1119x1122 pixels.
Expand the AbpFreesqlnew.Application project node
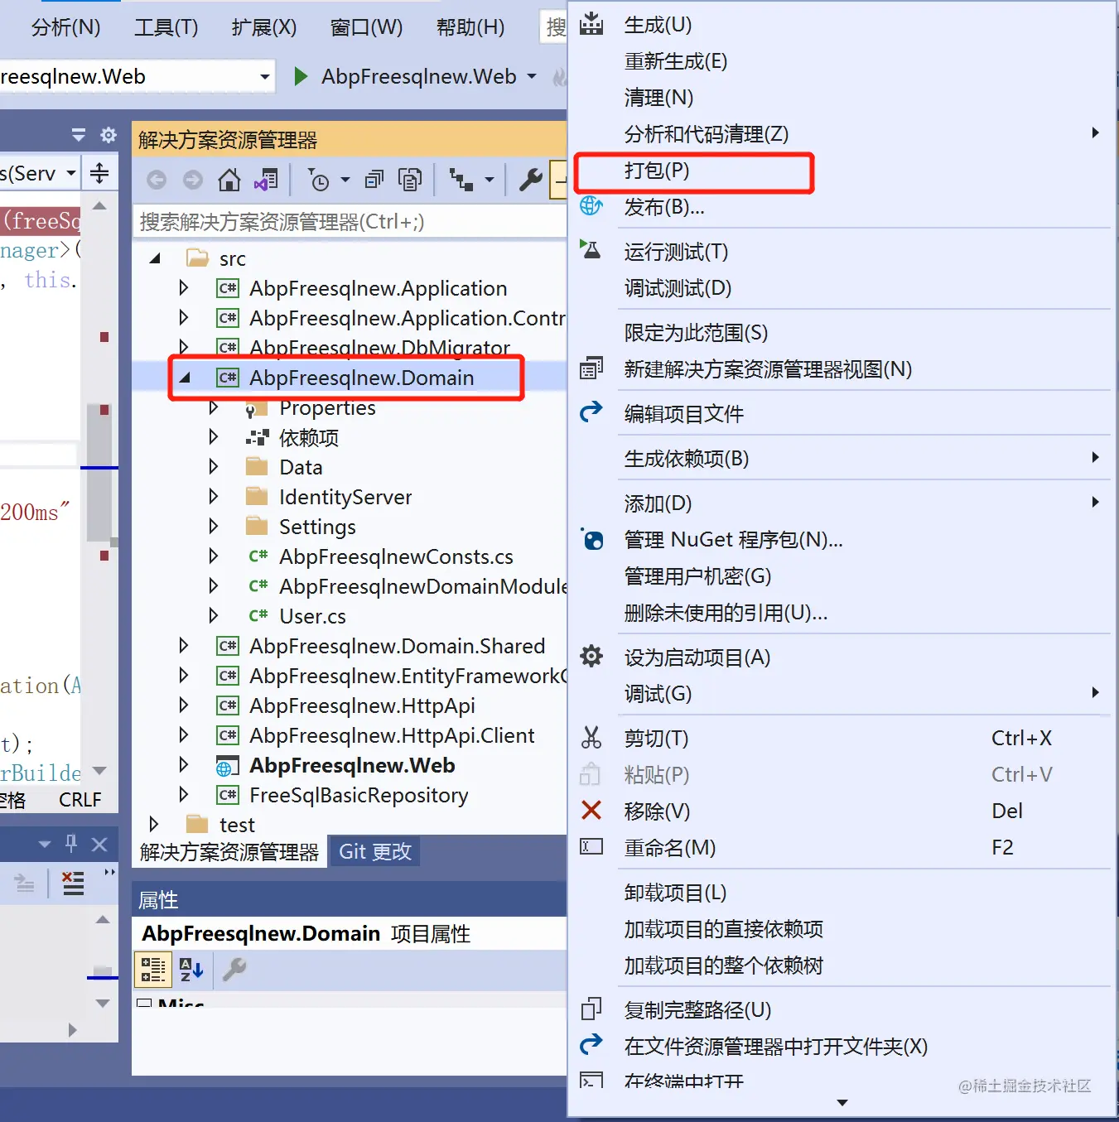(184, 288)
